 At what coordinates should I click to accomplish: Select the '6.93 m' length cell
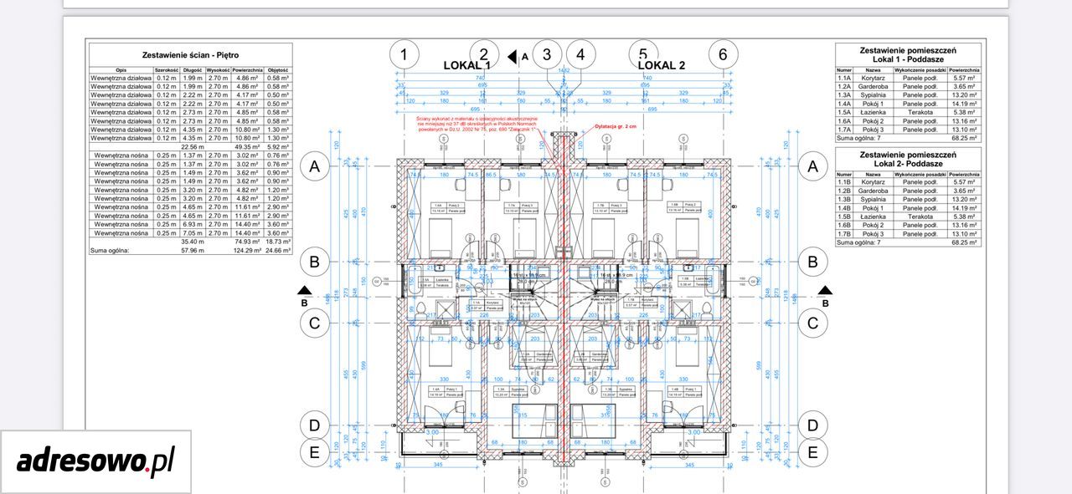point(193,224)
